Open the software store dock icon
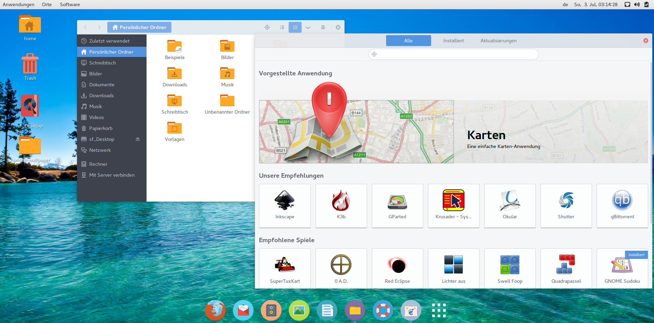 click(x=411, y=310)
